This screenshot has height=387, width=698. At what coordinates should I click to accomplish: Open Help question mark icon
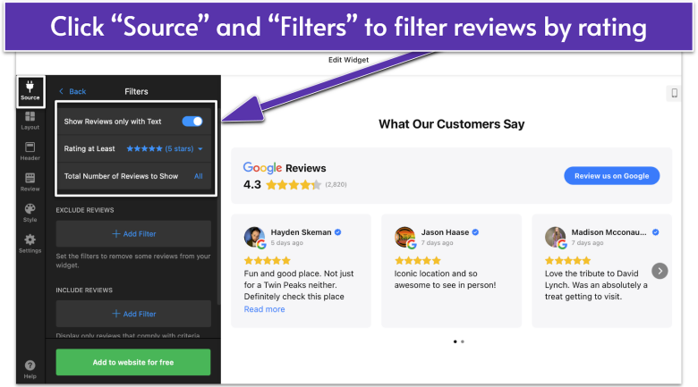(x=30, y=369)
